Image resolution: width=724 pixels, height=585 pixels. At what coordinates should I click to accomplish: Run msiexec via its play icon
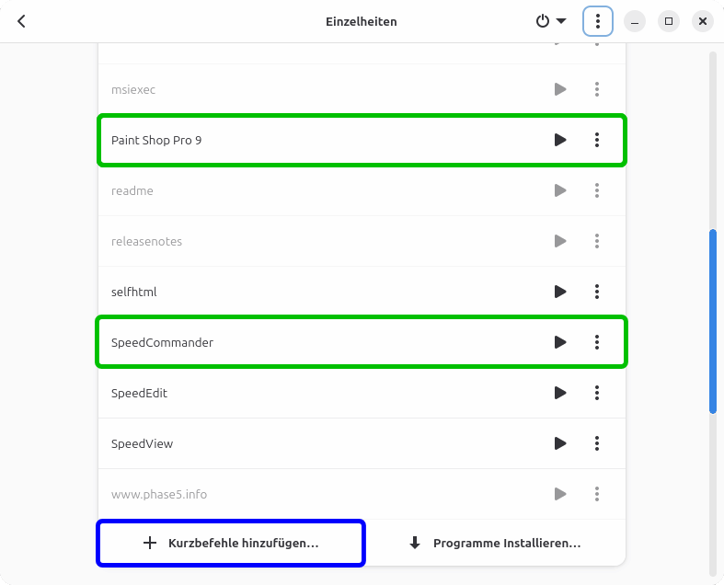pyautogui.click(x=560, y=89)
